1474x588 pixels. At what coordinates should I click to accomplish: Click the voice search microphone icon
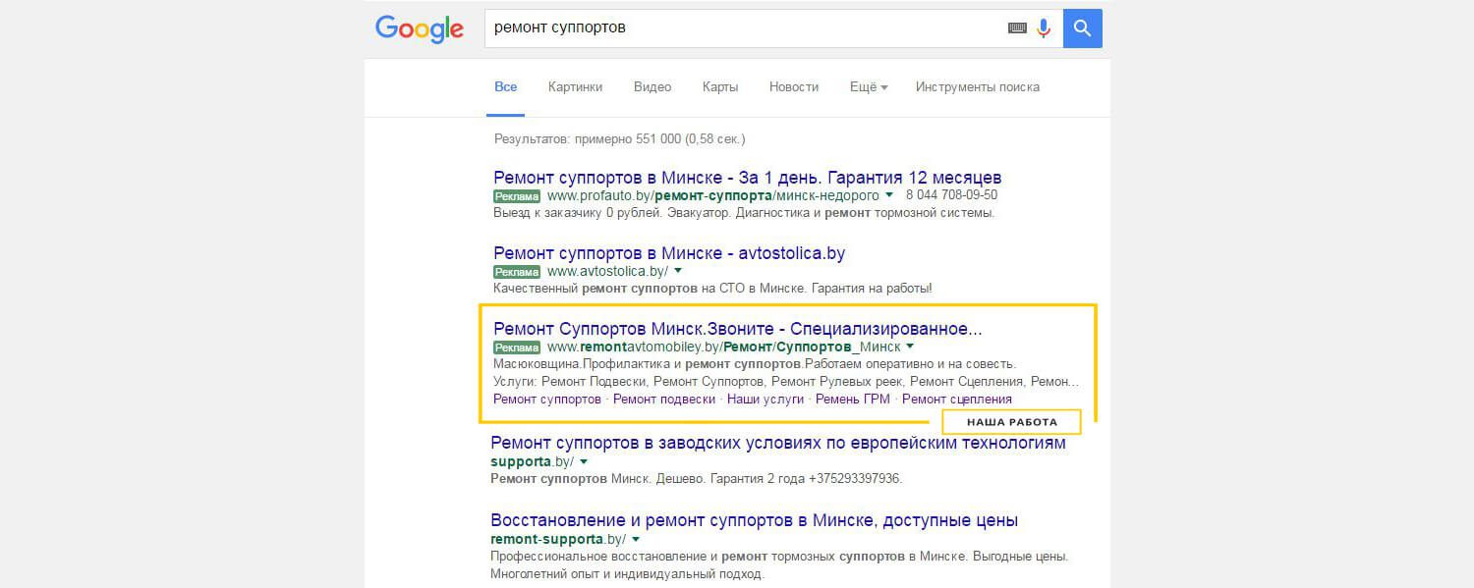pos(1044,28)
